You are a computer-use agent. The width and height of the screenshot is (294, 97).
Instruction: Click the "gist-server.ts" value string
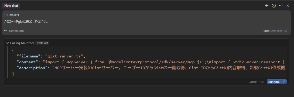pyautogui.click(x=64, y=56)
